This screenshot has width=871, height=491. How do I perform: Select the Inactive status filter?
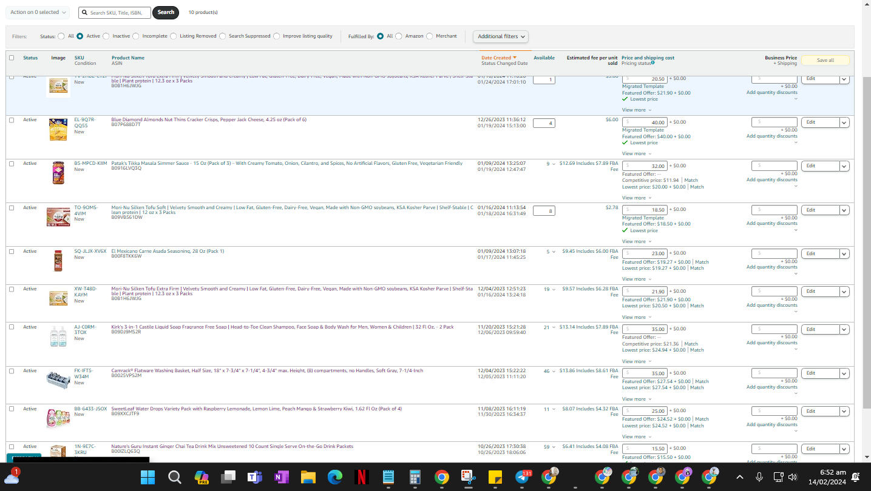(x=106, y=36)
